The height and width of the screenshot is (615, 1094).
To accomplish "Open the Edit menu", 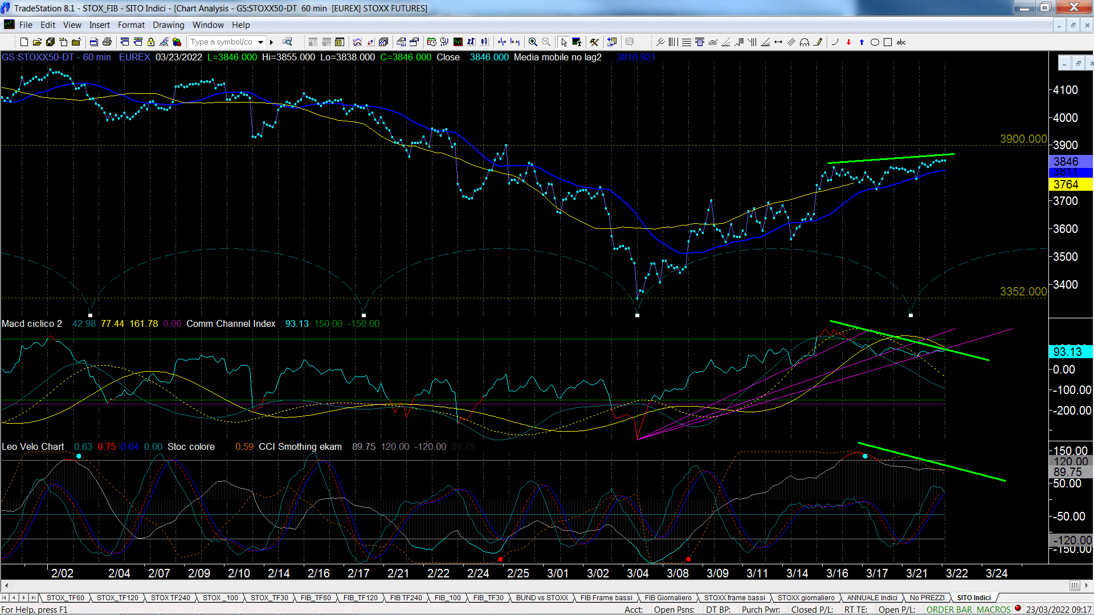I will (48, 25).
